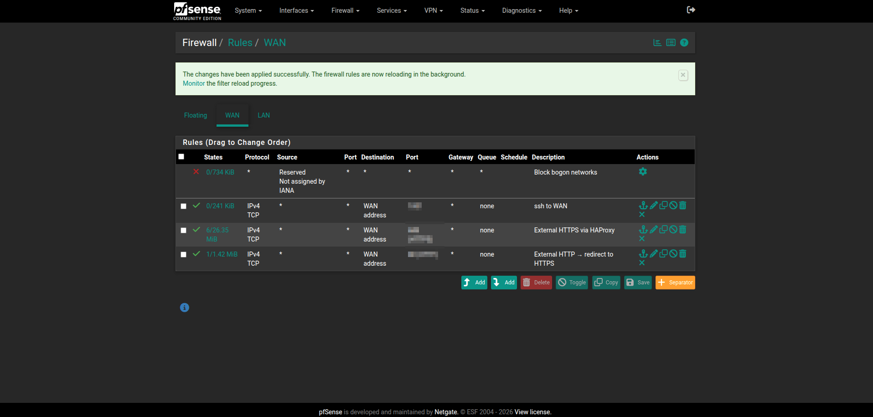Click anchor icon on ssh to WAN rule

point(643,206)
